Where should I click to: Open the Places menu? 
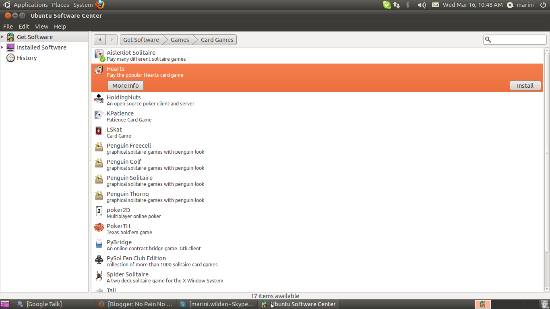(x=60, y=5)
